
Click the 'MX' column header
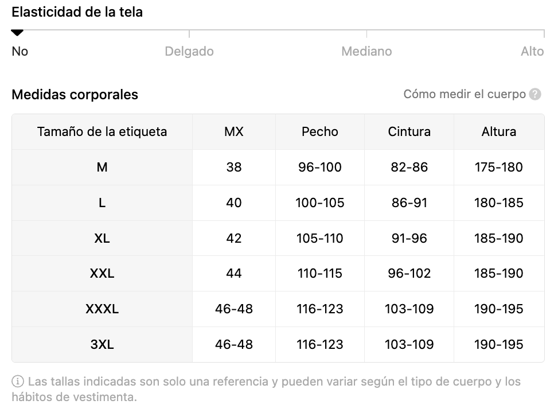pyautogui.click(x=234, y=132)
